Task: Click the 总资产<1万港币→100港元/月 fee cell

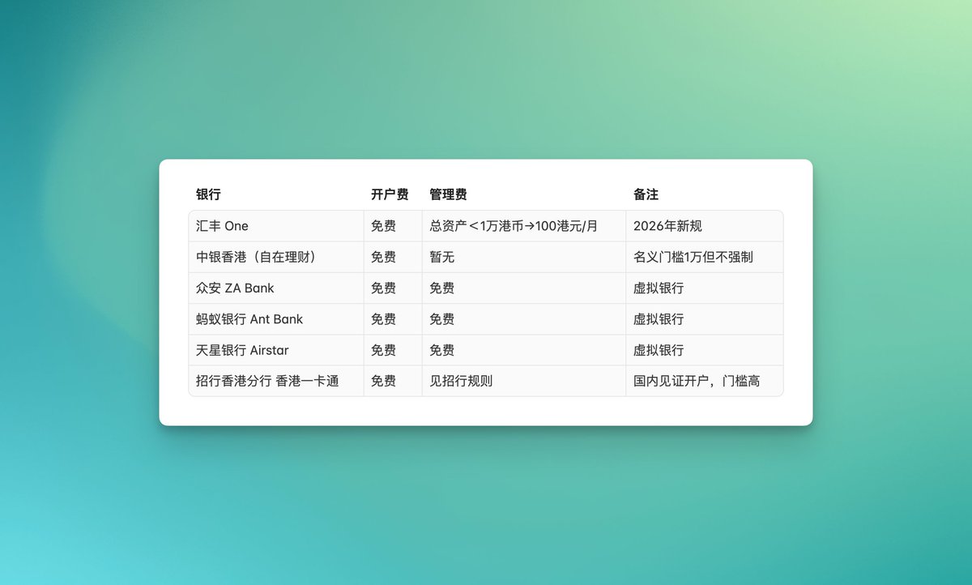Action: [514, 226]
